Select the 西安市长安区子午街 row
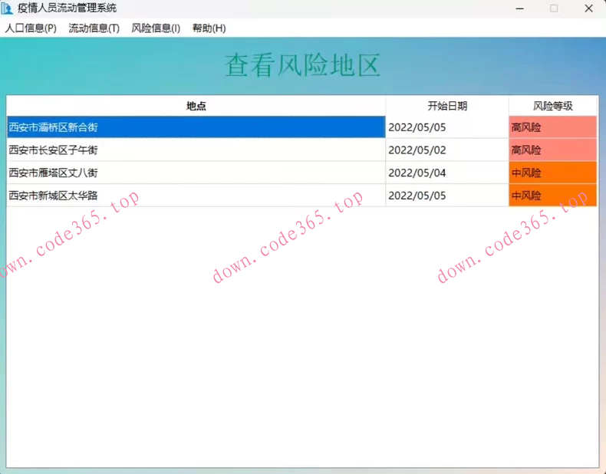This screenshot has width=606, height=474. pos(196,150)
